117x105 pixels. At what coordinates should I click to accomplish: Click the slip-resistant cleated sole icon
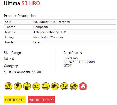point(36,86)
